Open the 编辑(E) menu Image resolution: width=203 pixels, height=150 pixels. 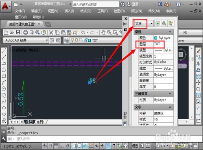pos(36,11)
